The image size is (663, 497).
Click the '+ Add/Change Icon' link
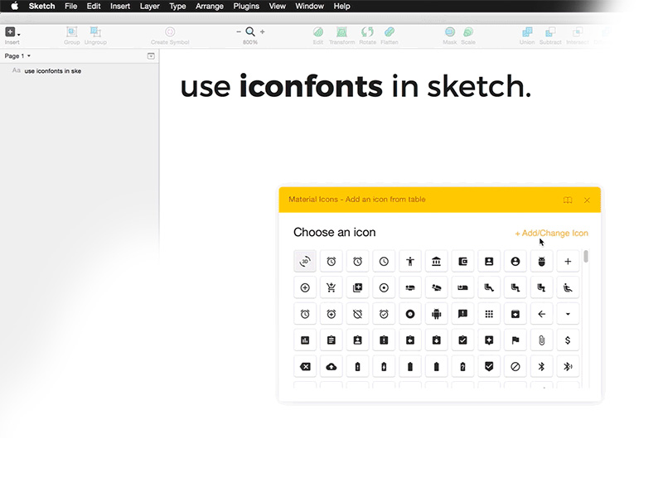tap(552, 234)
